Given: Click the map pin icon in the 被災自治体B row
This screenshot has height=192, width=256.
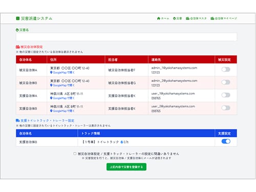Looking at the screenshot, I should click(51, 86).
